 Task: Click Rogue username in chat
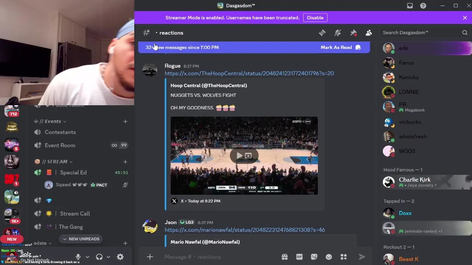point(173,66)
